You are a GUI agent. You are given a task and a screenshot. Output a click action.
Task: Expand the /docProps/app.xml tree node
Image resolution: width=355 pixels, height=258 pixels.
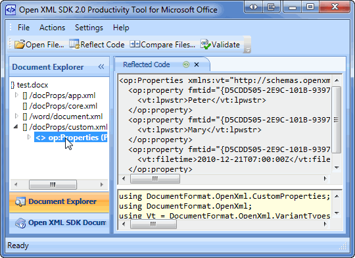pos(16,95)
